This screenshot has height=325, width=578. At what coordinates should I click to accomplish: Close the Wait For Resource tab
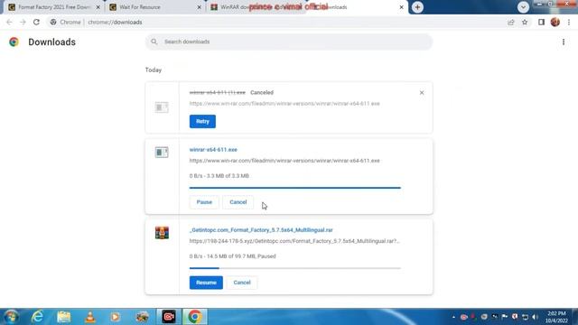click(x=200, y=7)
